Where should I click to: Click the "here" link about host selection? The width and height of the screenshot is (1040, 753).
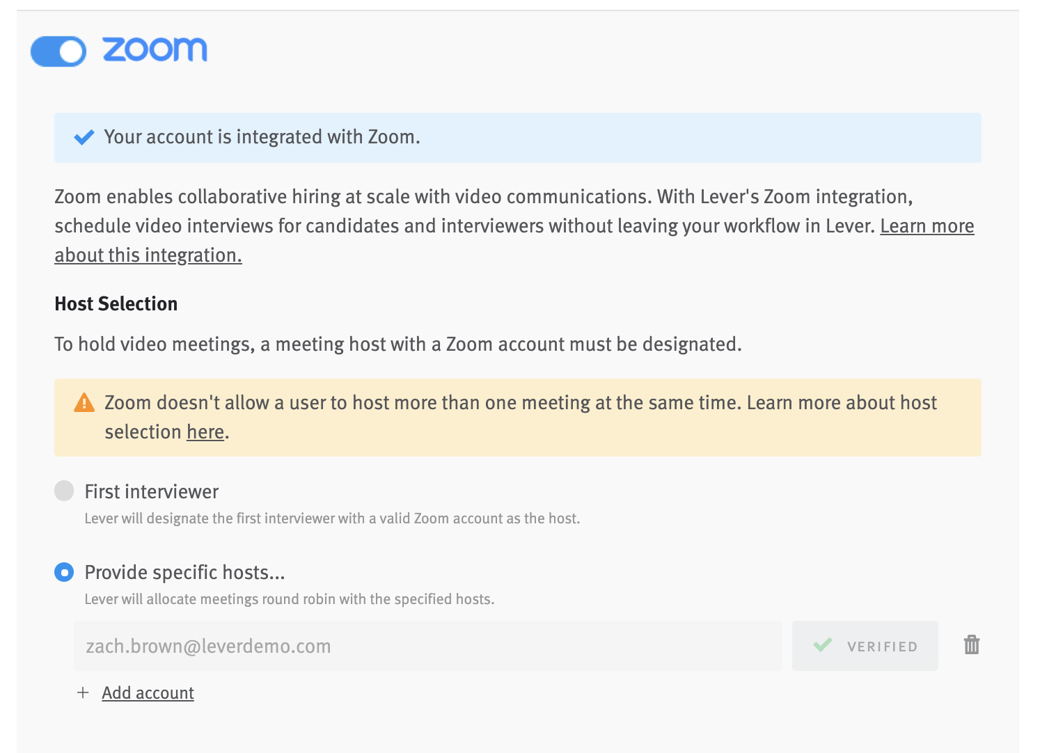click(x=205, y=431)
